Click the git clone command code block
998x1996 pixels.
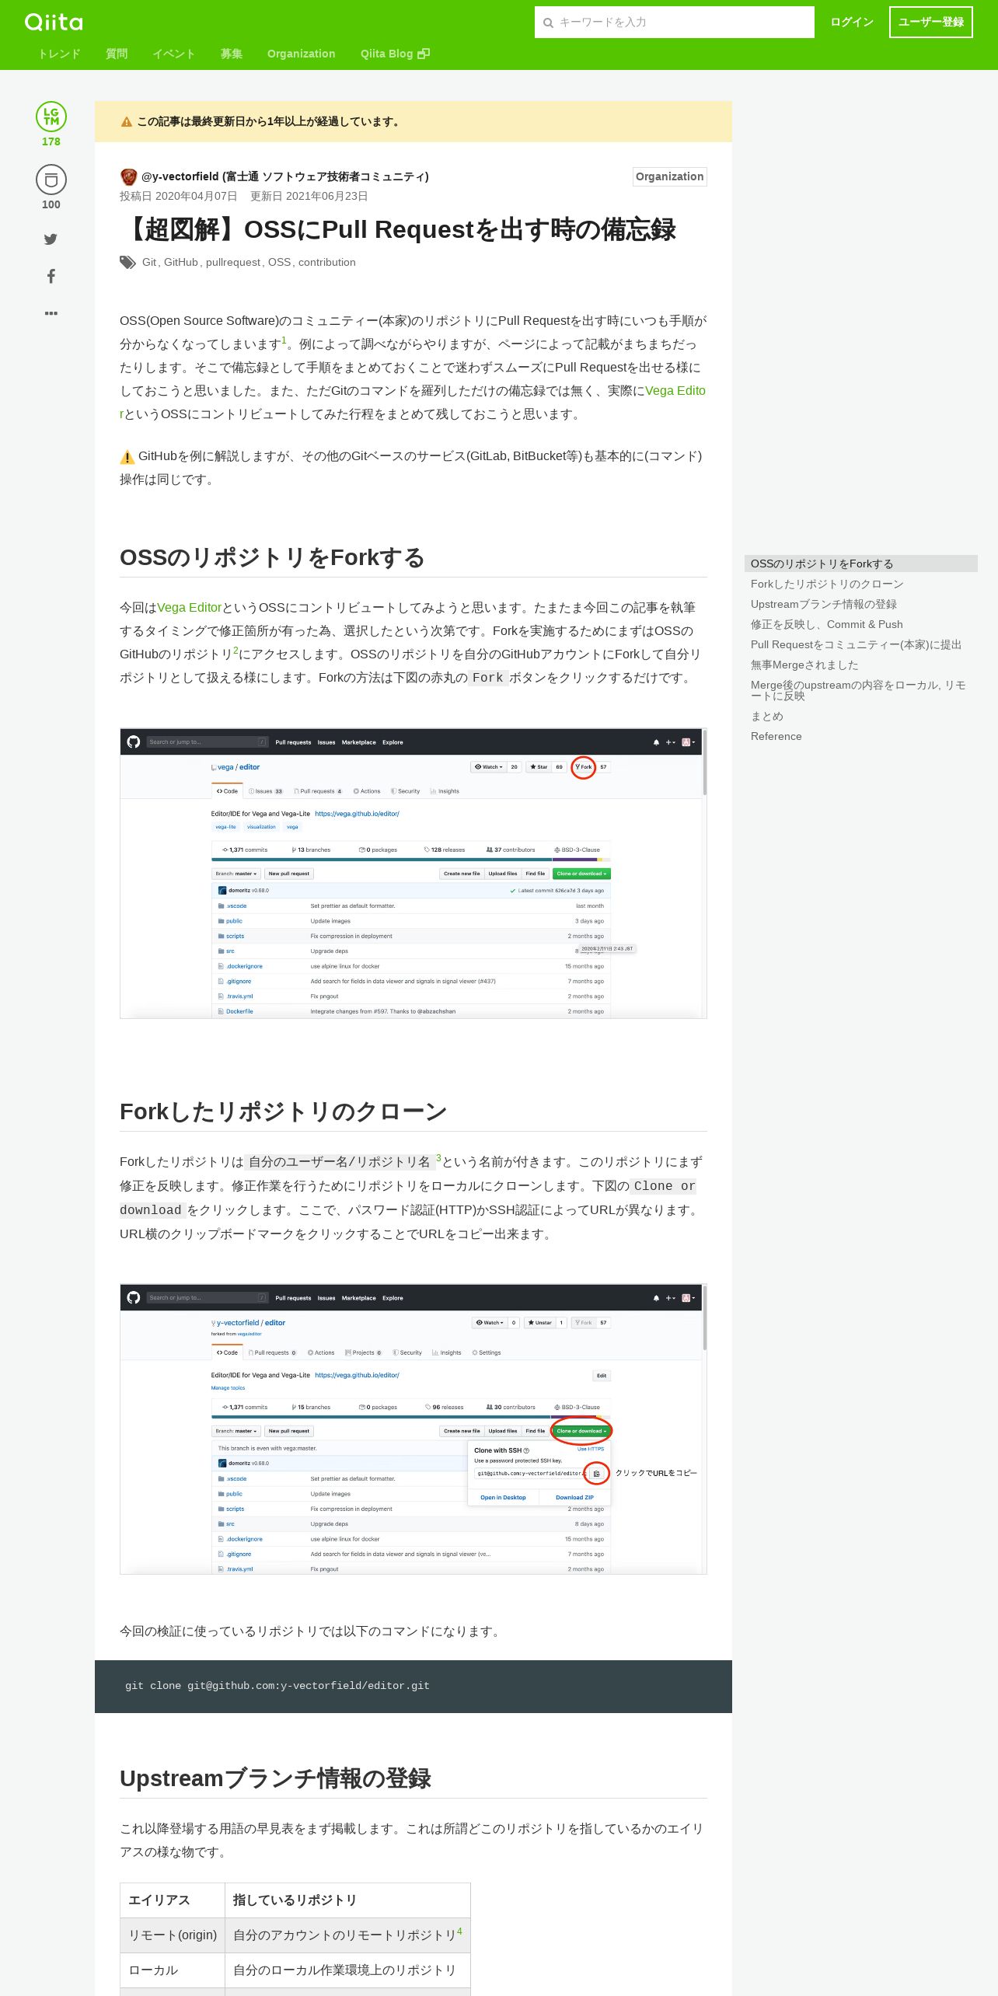click(414, 1687)
